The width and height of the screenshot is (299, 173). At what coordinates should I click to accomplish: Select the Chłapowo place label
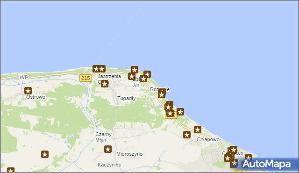coord(208,139)
